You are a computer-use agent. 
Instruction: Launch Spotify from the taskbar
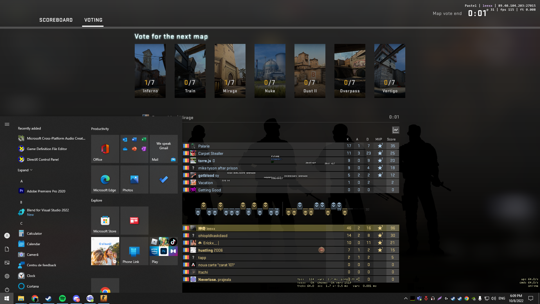point(62,298)
